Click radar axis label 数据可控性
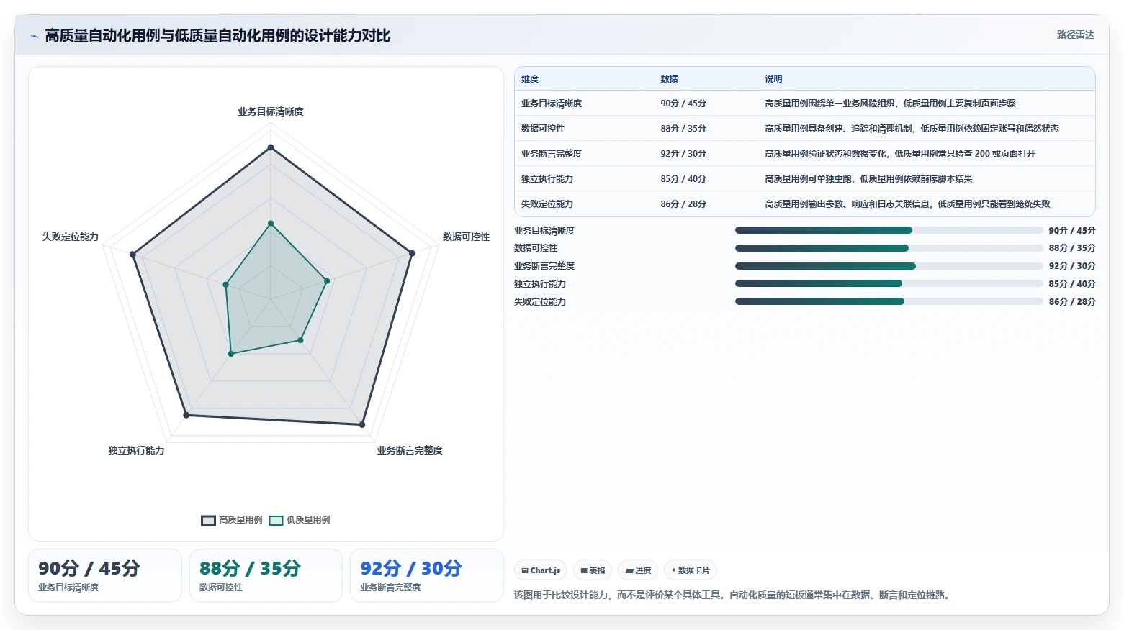This screenshot has height=630, width=1124. [466, 237]
